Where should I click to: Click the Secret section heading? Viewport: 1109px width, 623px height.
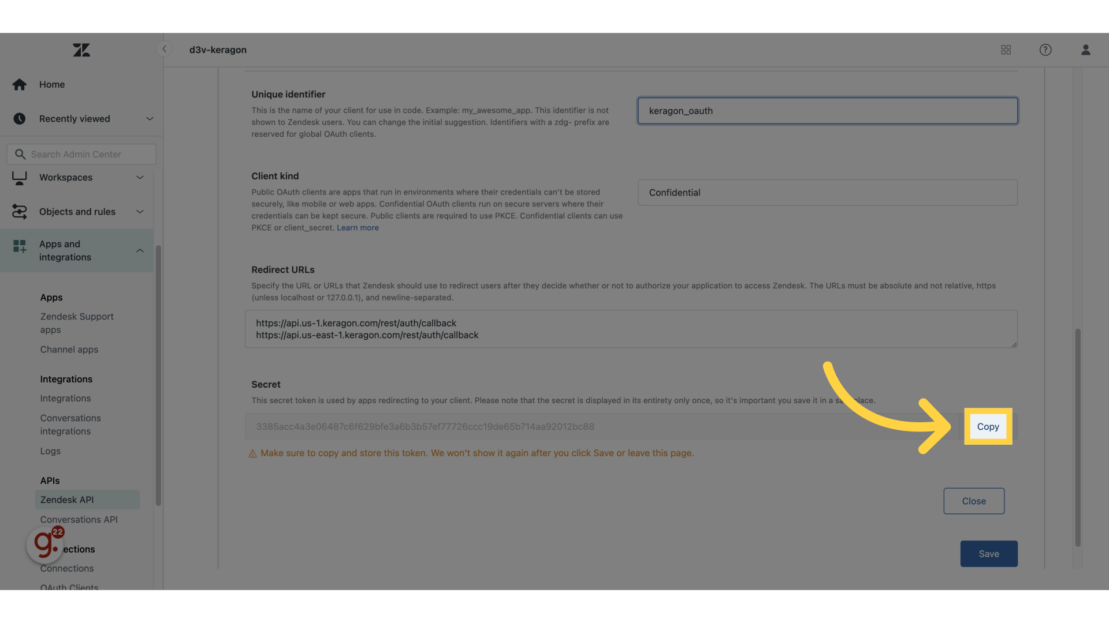tap(266, 385)
